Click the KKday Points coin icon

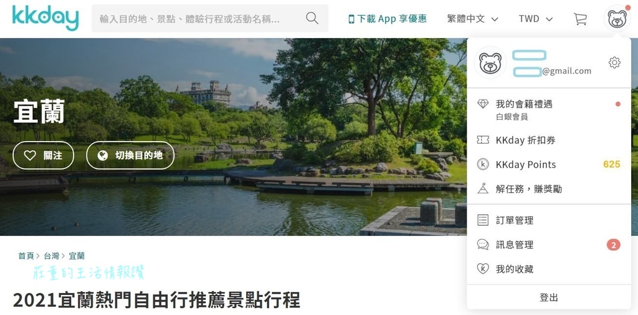tap(483, 165)
